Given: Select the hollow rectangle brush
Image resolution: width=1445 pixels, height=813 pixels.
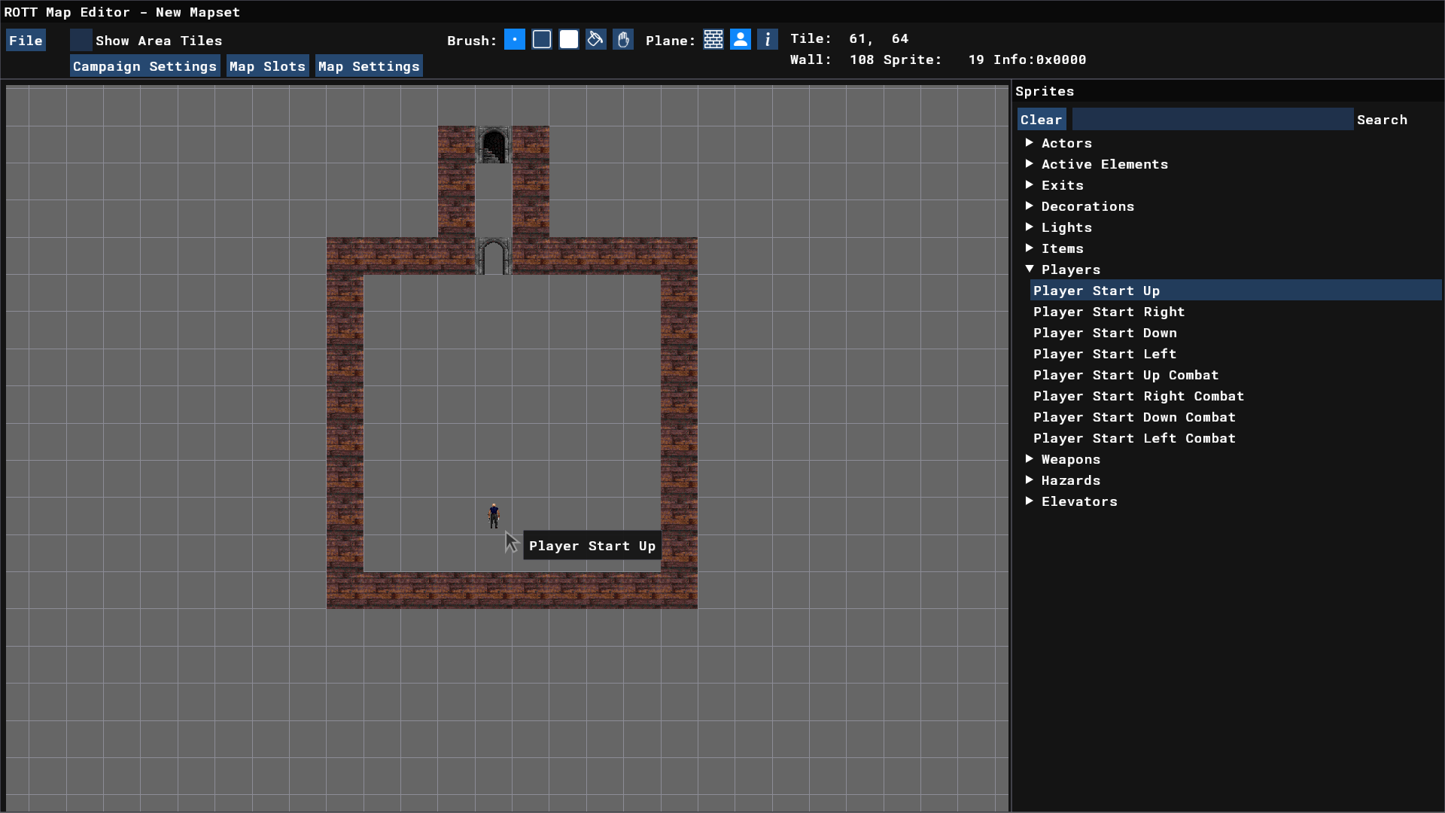Looking at the screenshot, I should [542, 40].
